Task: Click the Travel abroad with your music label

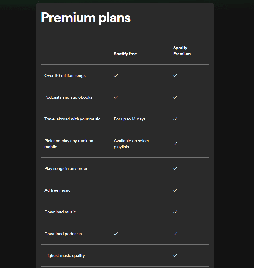Action: click(72, 119)
